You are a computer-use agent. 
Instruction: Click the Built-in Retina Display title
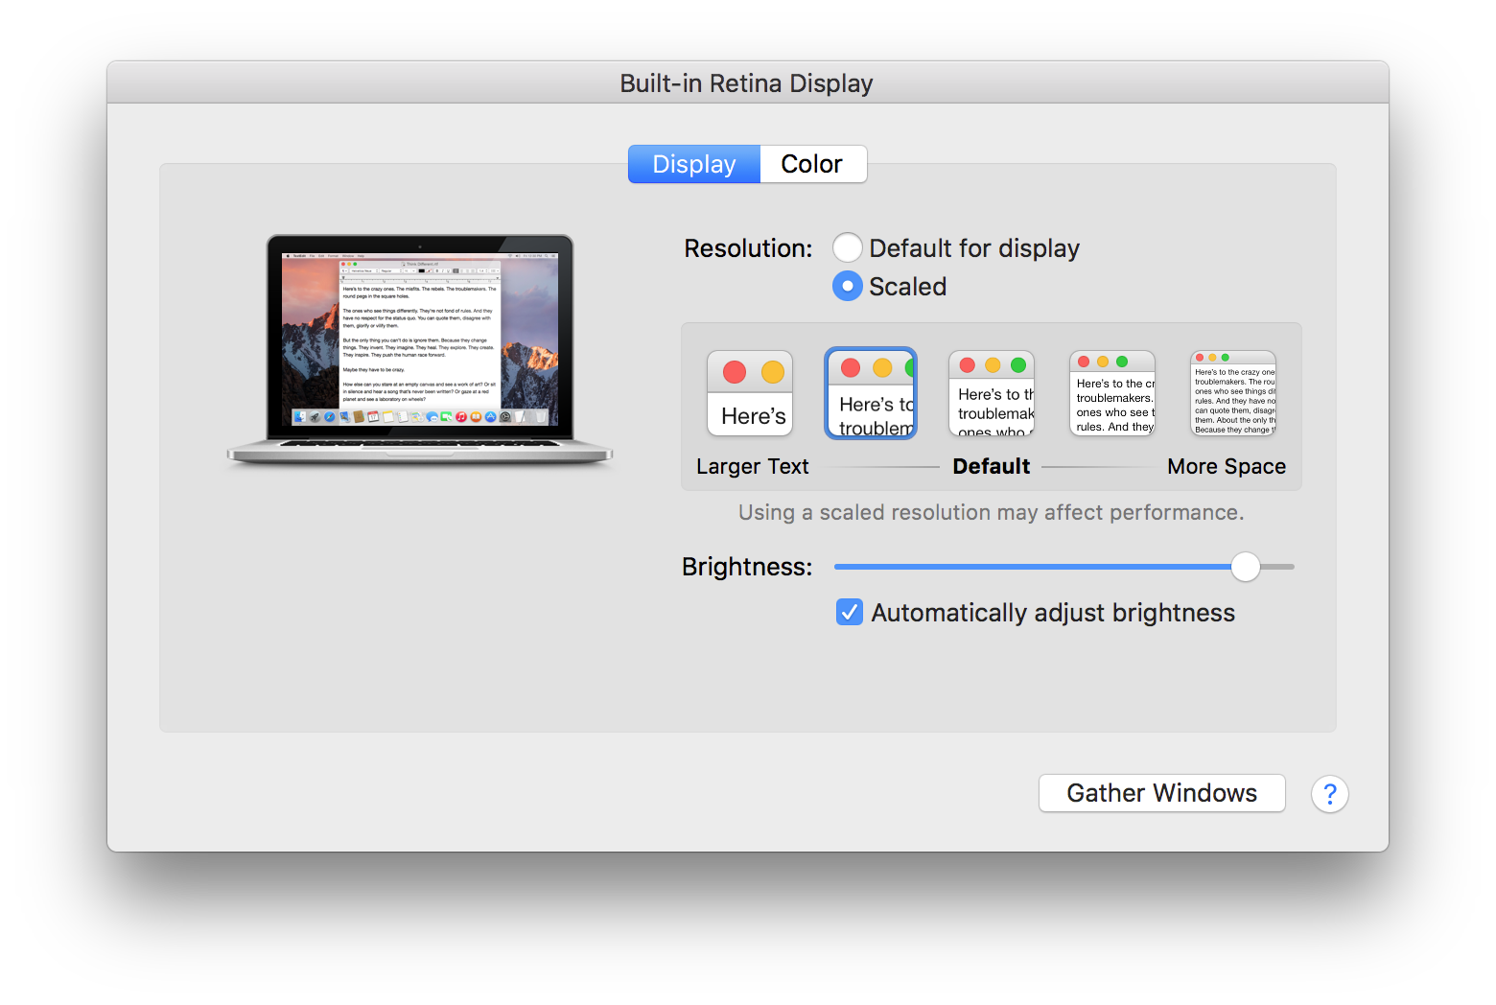point(746,83)
